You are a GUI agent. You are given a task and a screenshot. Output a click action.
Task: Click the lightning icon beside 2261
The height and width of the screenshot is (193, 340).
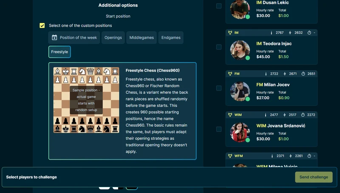coord(290,156)
